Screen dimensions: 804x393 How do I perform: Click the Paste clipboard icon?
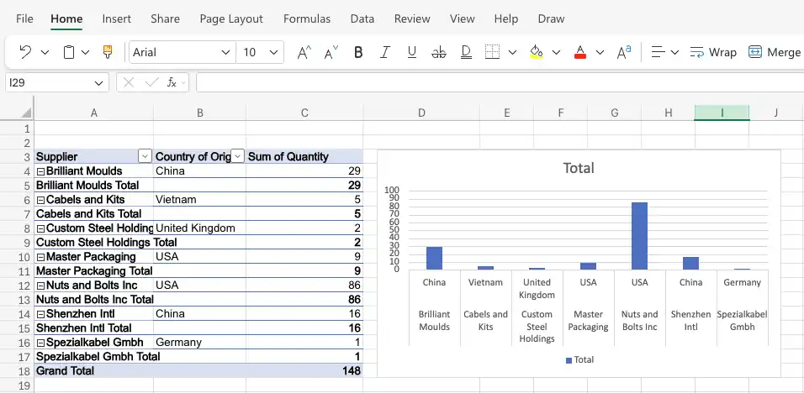tap(69, 52)
